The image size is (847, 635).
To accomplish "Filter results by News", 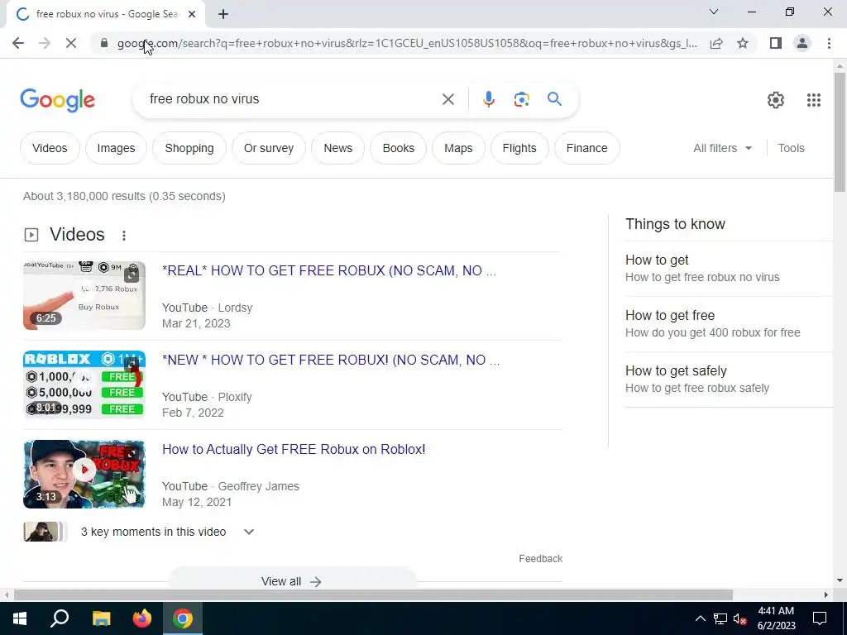I will 338,148.
